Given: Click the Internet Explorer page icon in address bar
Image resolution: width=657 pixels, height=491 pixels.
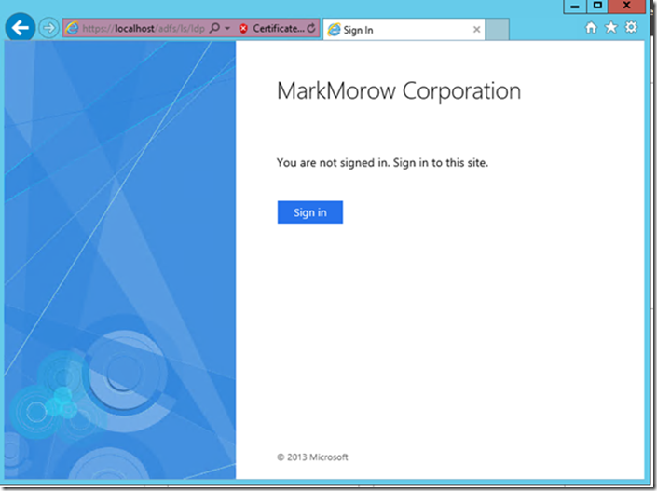Looking at the screenshot, I should pyautogui.click(x=72, y=28).
